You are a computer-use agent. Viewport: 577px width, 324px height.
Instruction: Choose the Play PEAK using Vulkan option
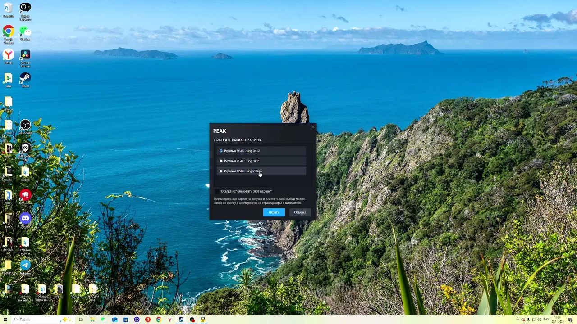tap(261, 171)
